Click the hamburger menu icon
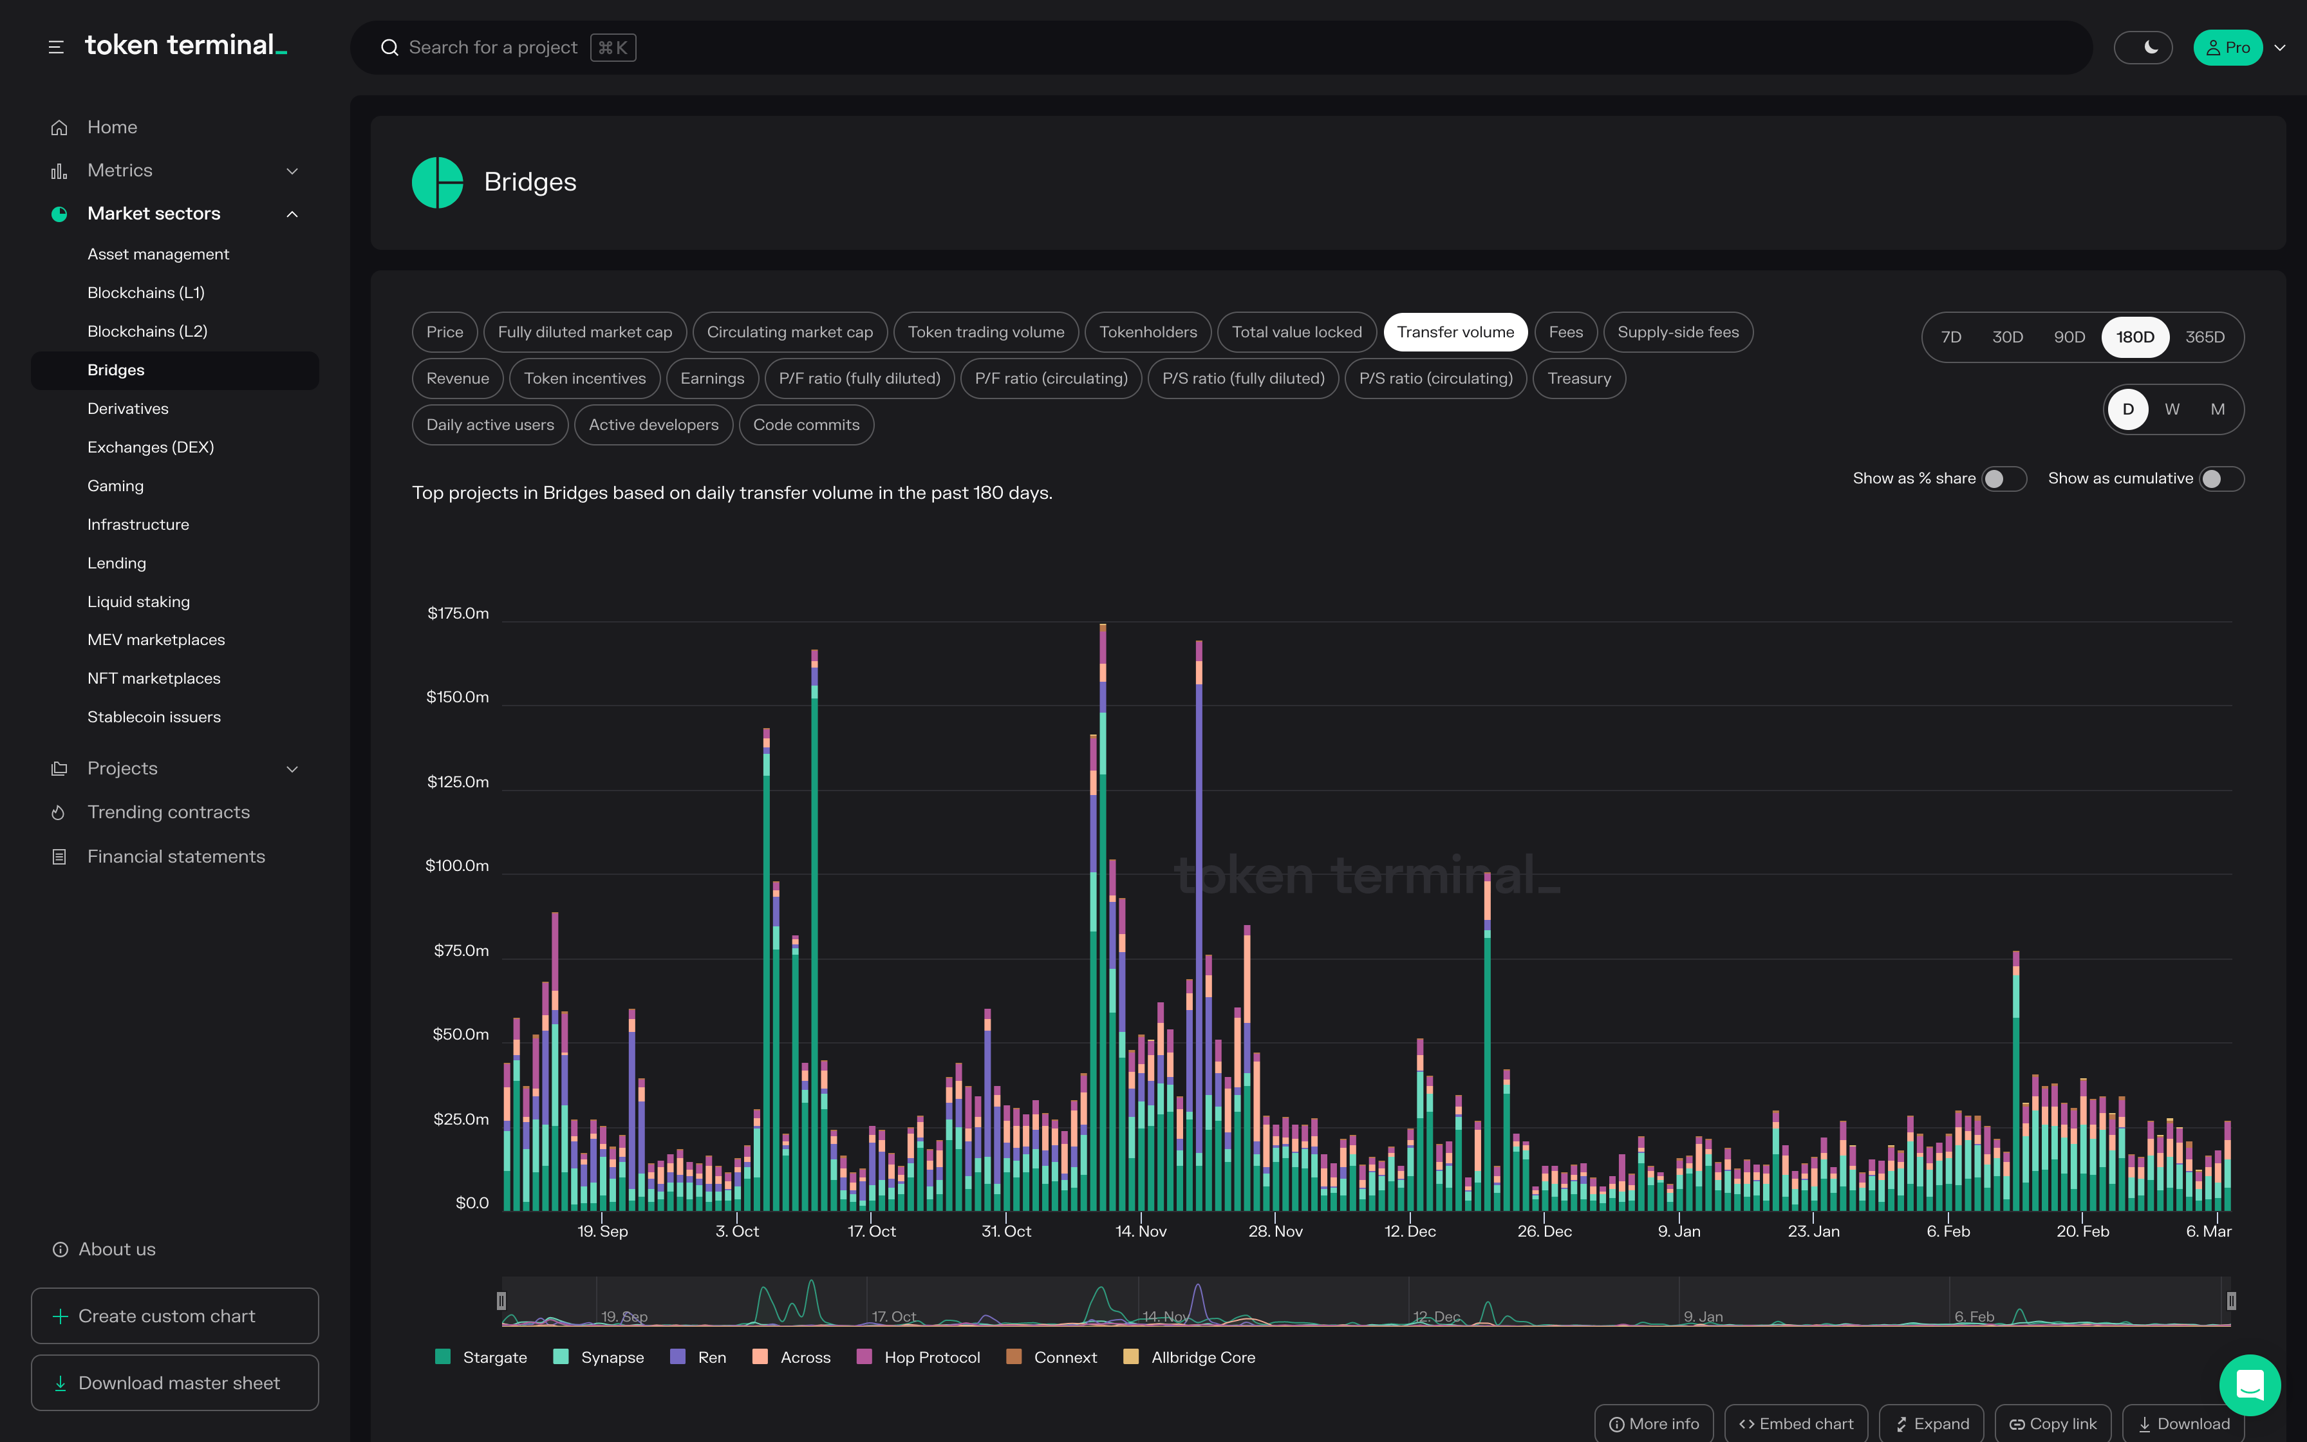 click(56, 47)
